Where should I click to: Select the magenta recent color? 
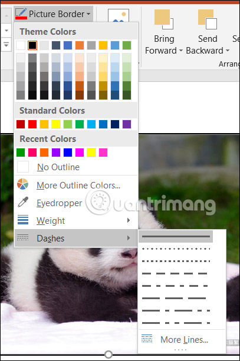point(80,153)
